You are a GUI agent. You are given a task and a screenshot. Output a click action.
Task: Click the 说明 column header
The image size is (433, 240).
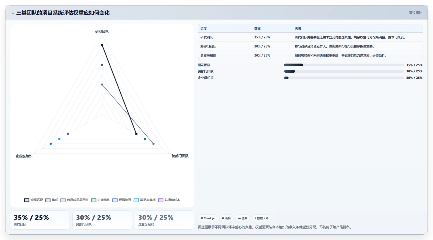(x=298, y=29)
